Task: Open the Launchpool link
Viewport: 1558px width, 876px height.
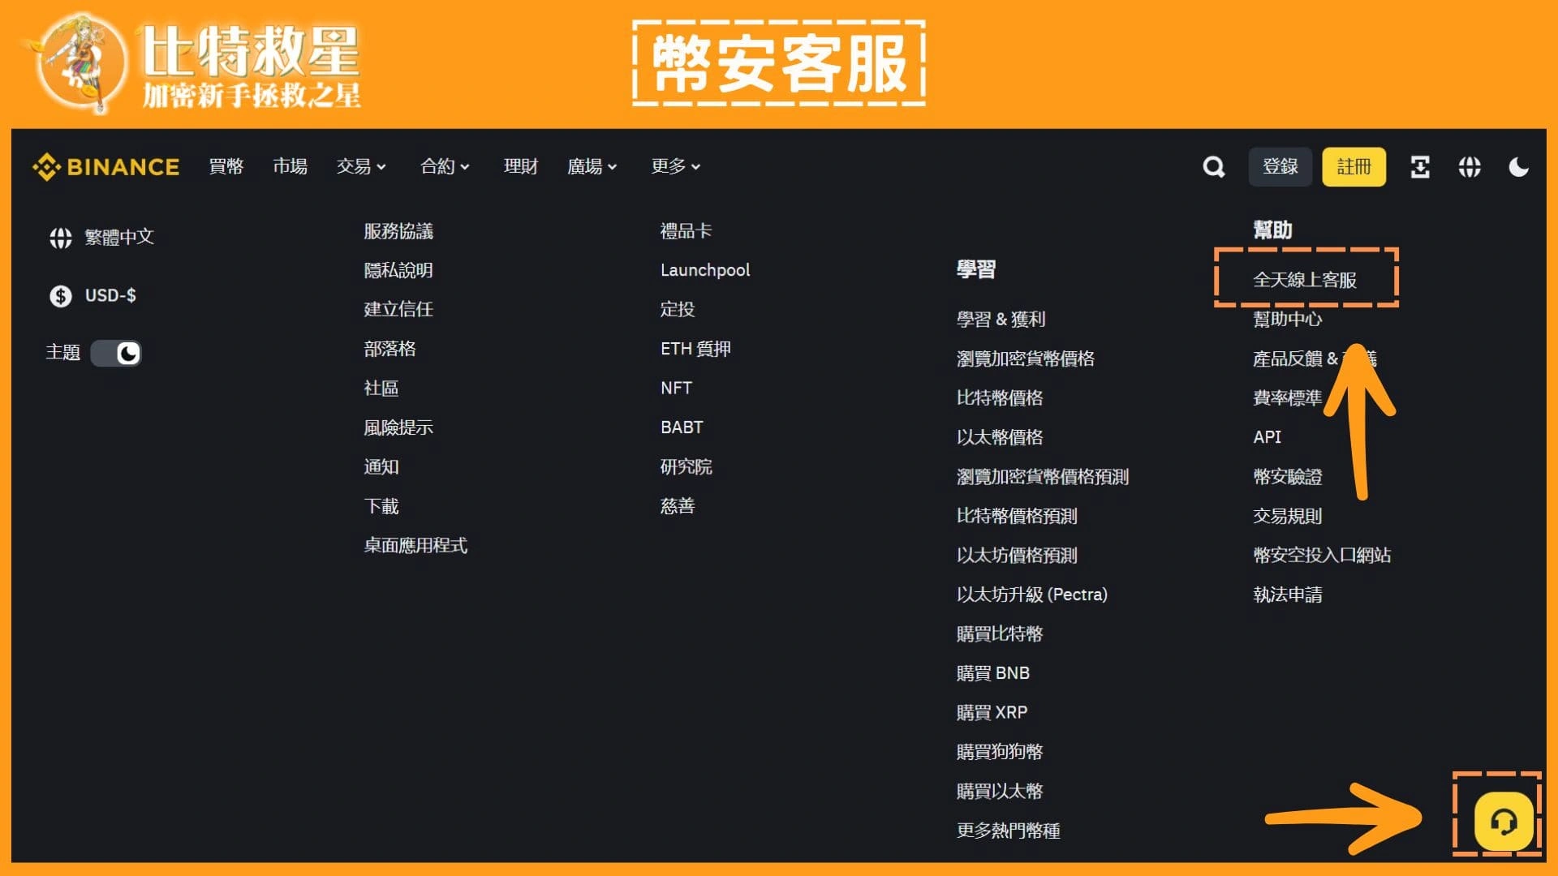Action: 704,270
